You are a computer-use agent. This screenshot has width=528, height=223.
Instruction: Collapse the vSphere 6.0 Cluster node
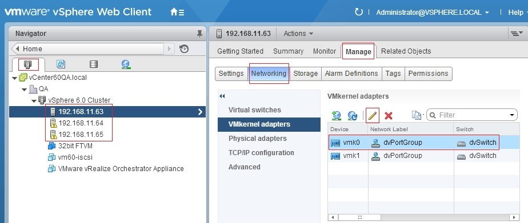34,101
